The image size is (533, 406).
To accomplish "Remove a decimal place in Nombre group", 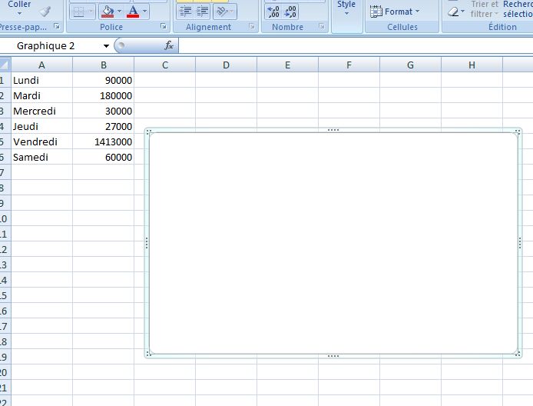I will pyautogui.click(x=291, y=11).
